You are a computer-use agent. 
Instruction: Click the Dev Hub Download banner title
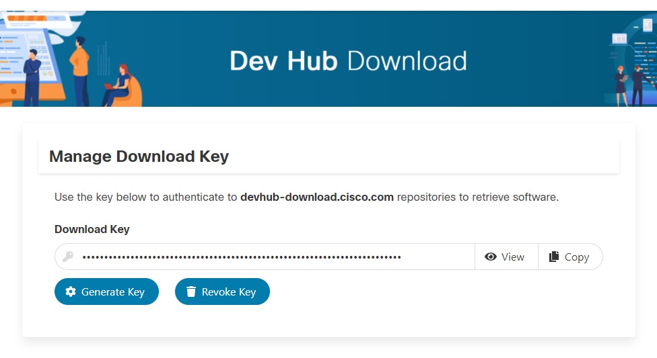coord(348,61)
